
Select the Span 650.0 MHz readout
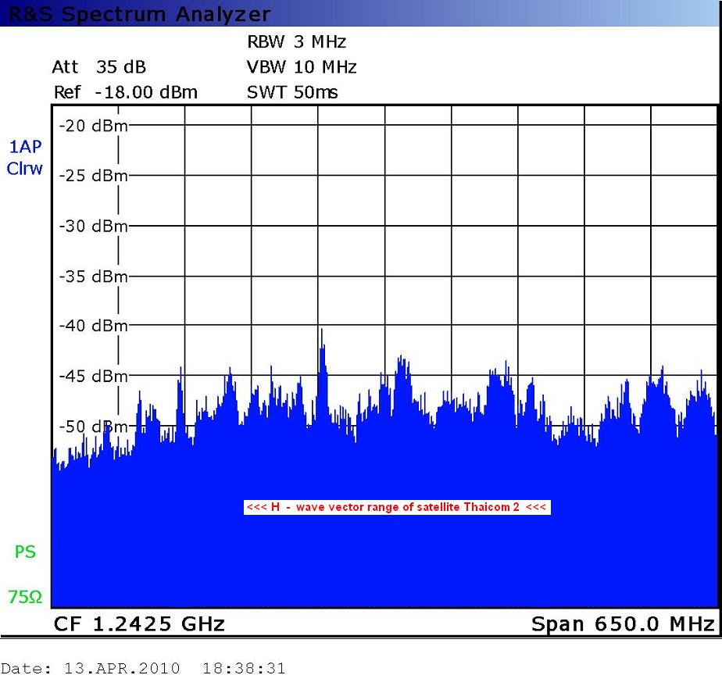[622, 623]
